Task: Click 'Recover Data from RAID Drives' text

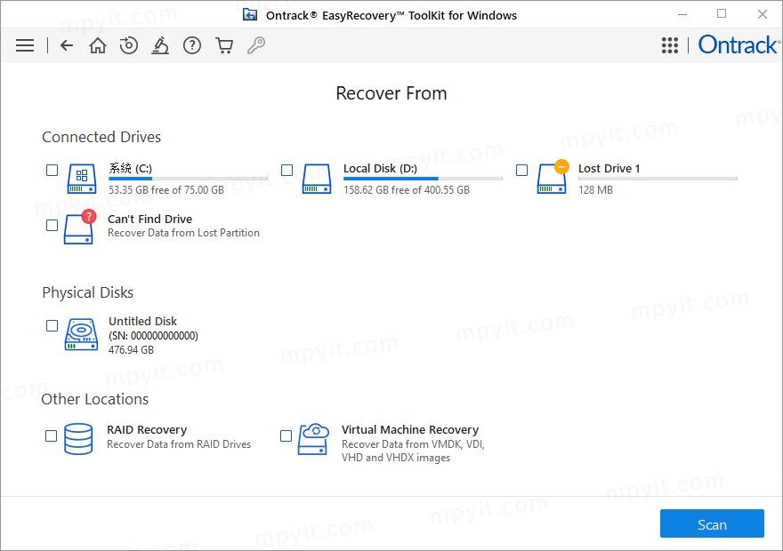Action: pyautogui.click(x=179, y=444)
